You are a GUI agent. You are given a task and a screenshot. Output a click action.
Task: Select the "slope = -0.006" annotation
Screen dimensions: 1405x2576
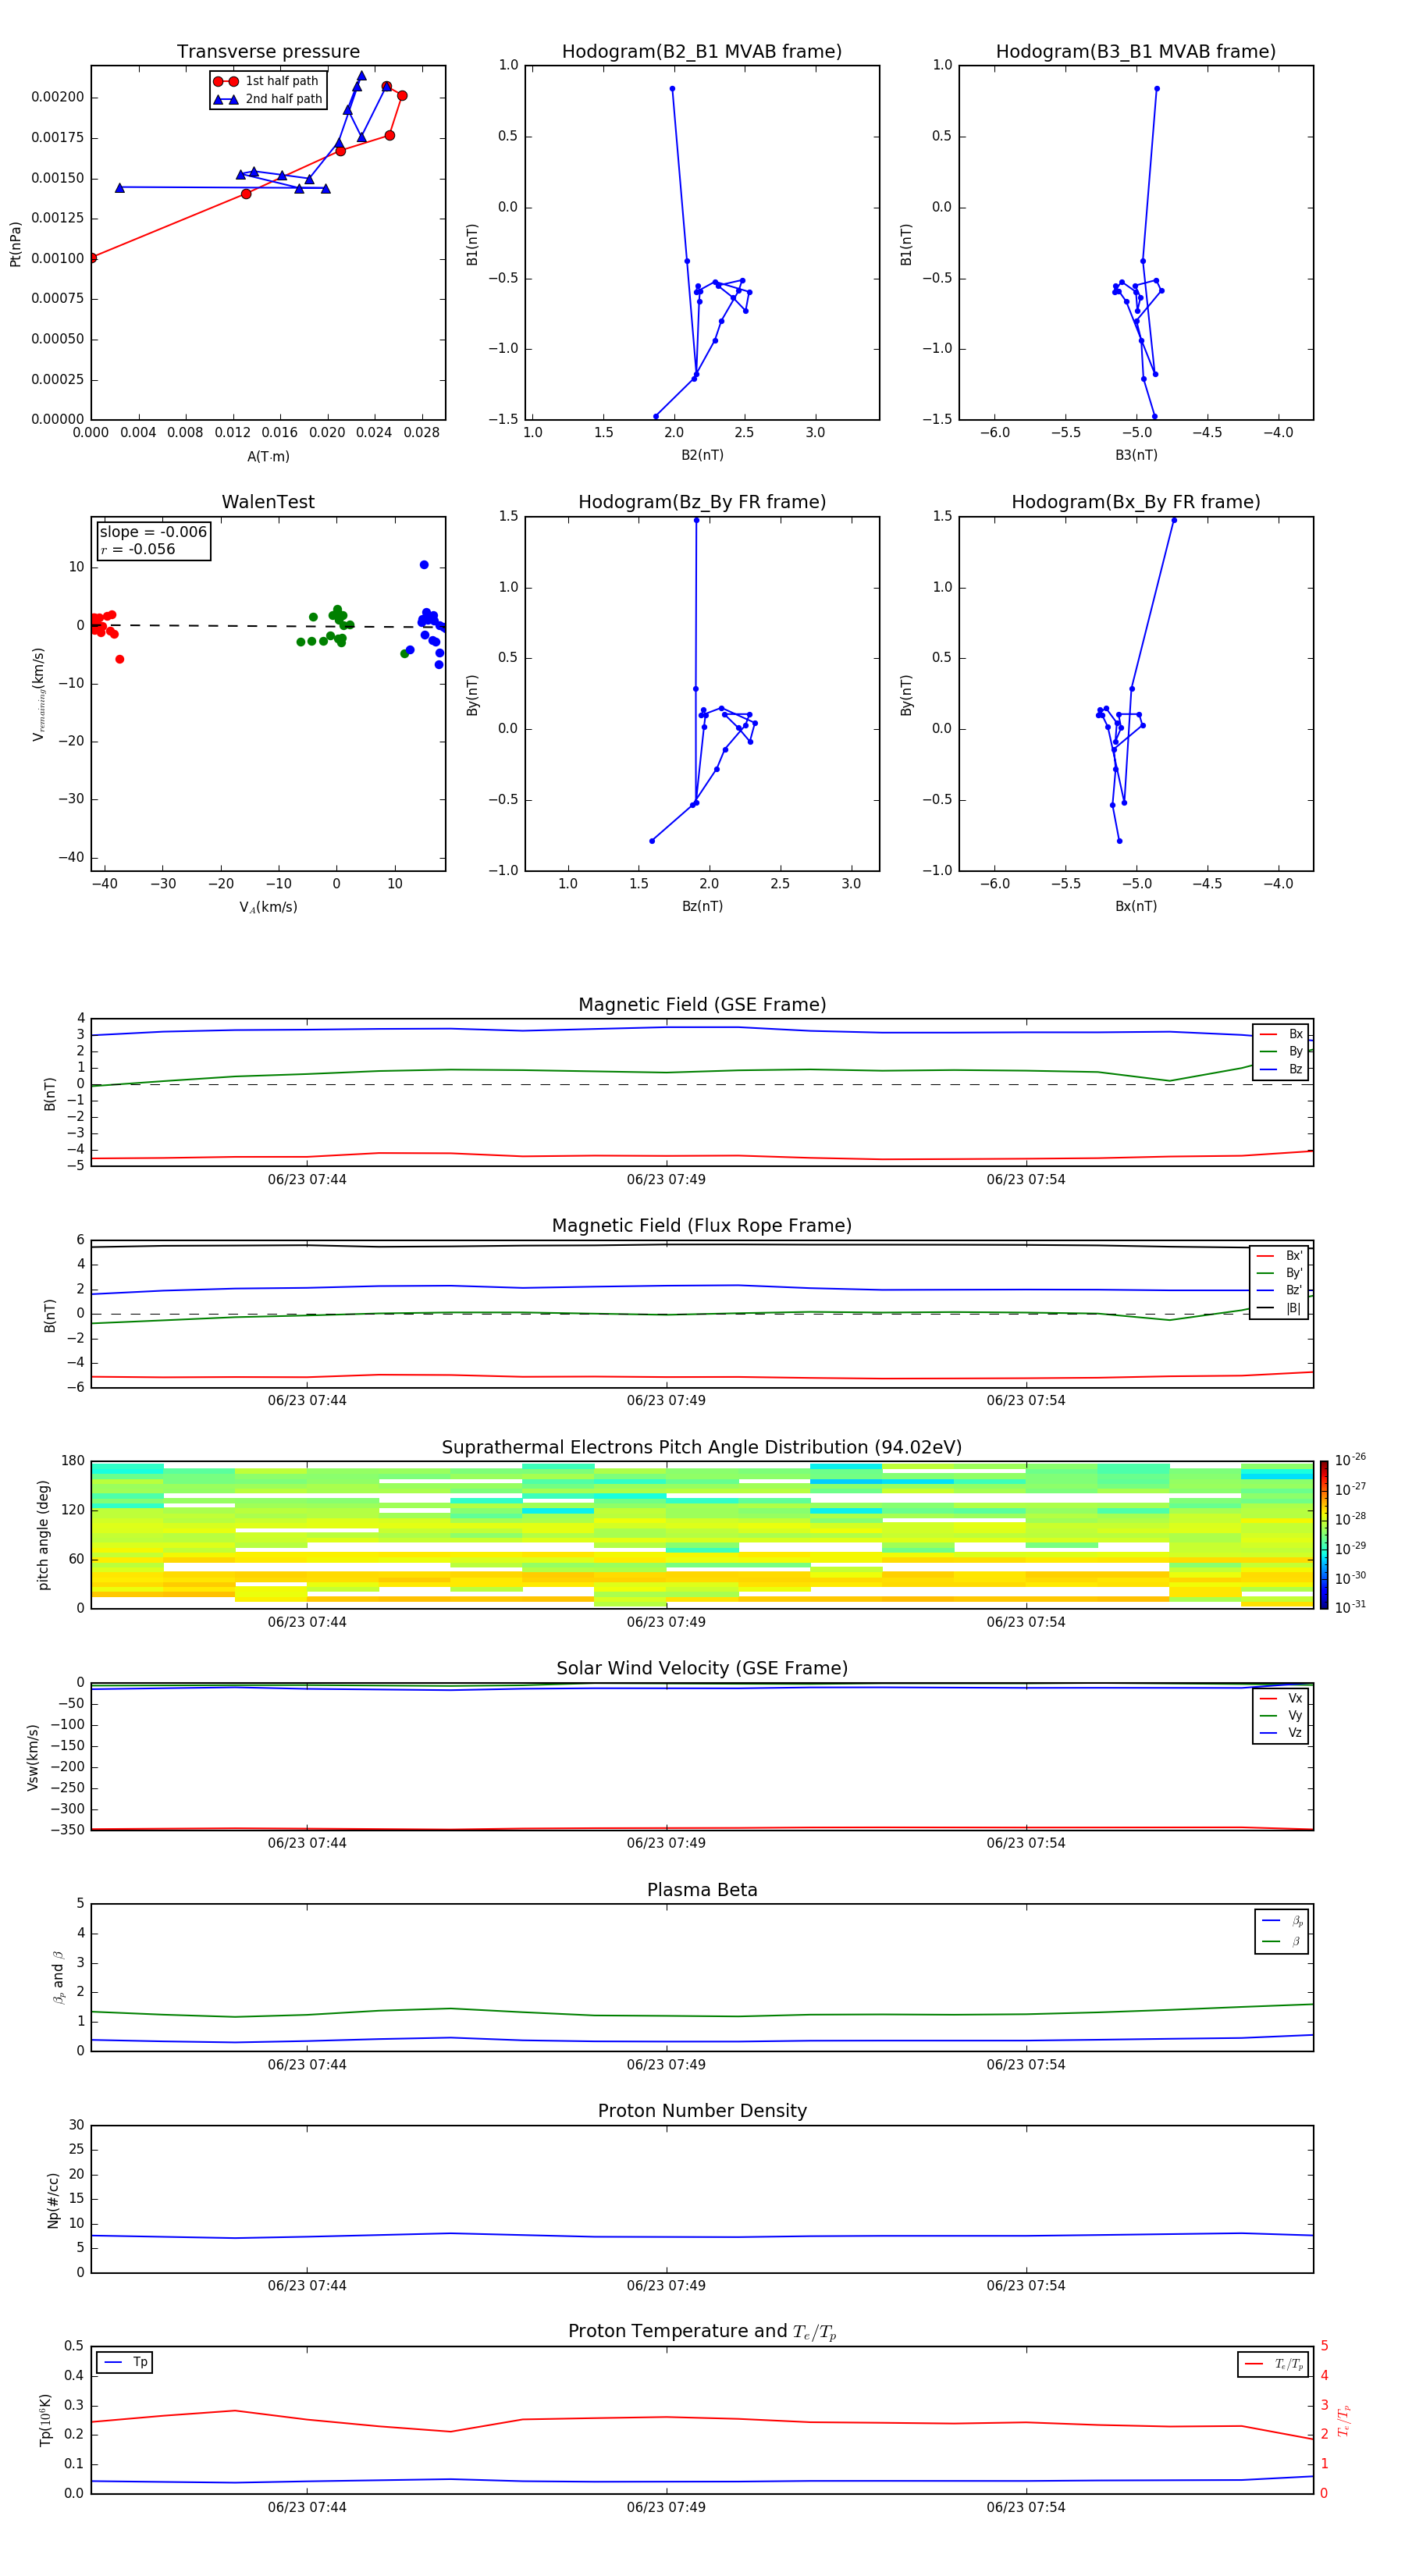(153, 532)
